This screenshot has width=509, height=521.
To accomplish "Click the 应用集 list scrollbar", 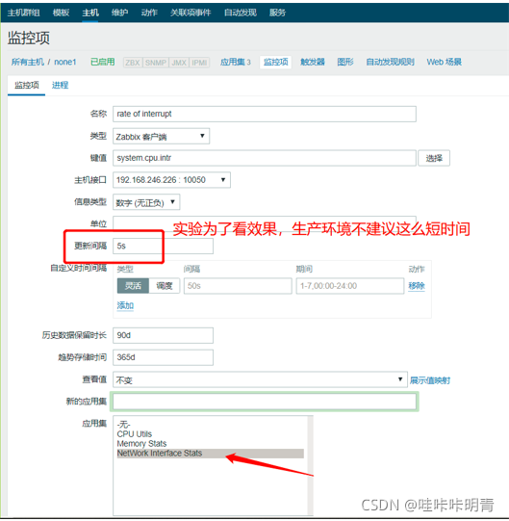I will coord(310,465).
